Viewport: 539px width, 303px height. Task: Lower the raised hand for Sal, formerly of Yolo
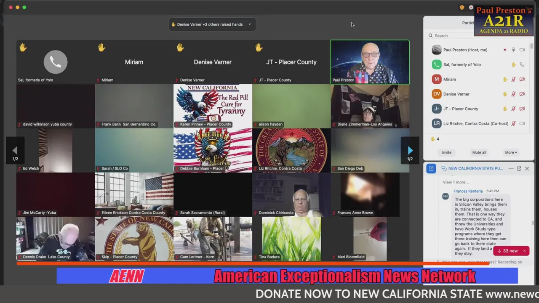coord(513,64)
